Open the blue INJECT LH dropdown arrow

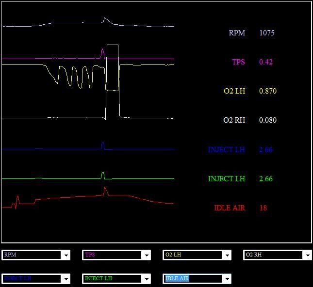[65, 279]
